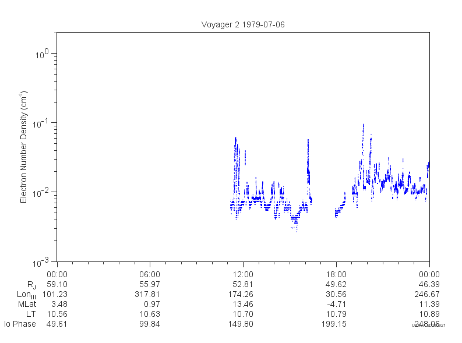Viewport: 462px width, 343px height.
Task: Click the 'MLat' row label
Action: coord(27,304)
